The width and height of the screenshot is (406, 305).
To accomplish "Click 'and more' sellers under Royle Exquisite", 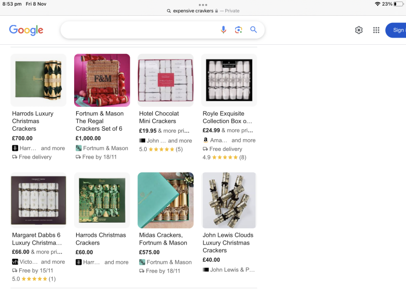I will [244, 140].
